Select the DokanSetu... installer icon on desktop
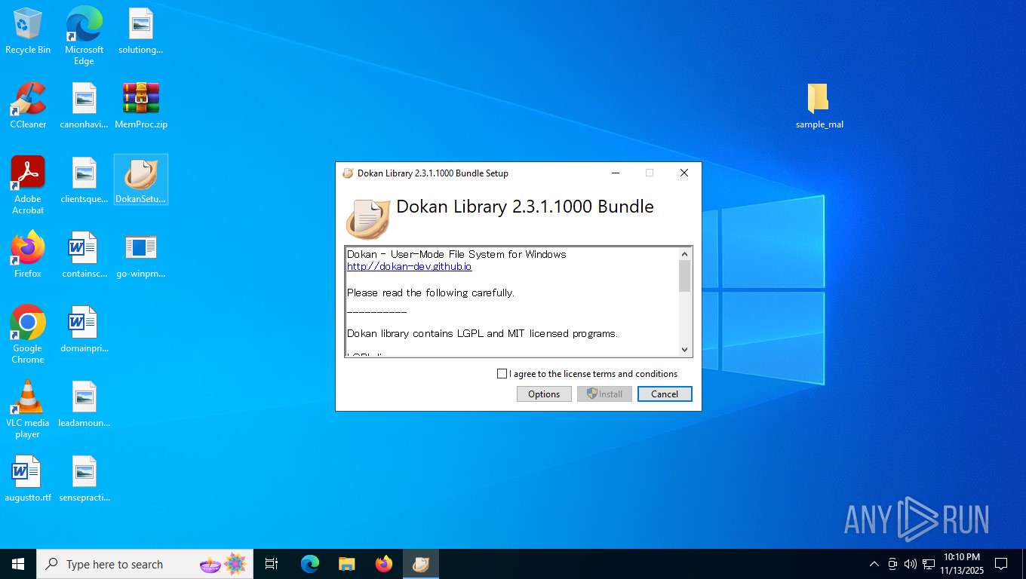The height and width of the screenshot is (579, 1026). (x=140, y=180)
